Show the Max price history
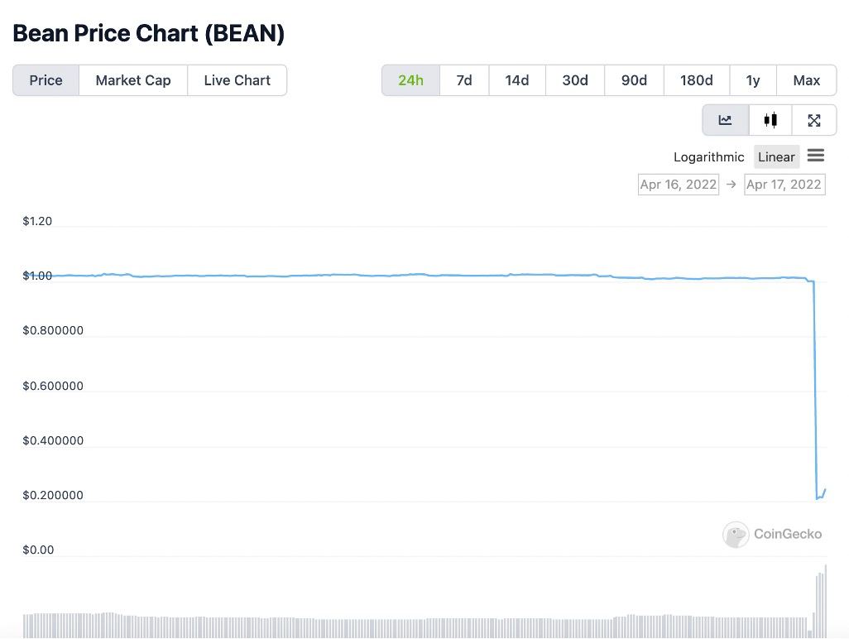 tap(806, 80)
